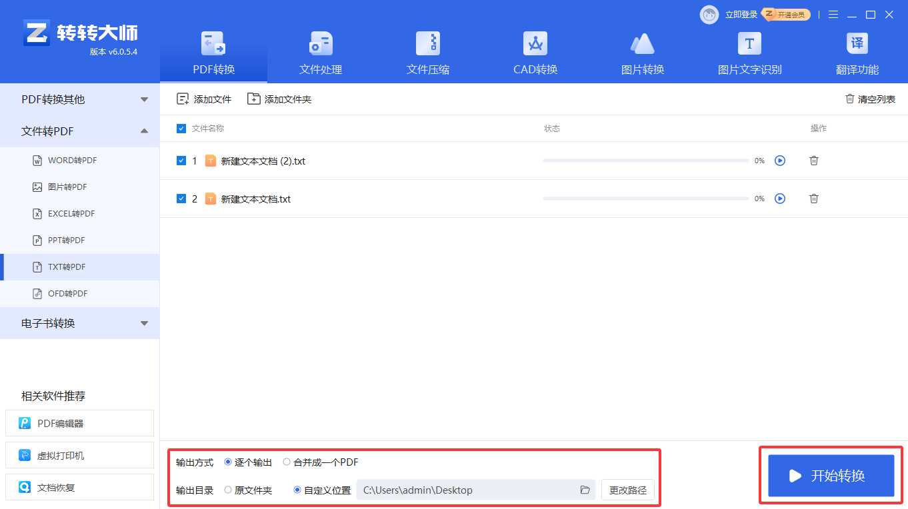The image size is (908, 509).
Task: Expand the 电子书转换 section
Action: 80,323
